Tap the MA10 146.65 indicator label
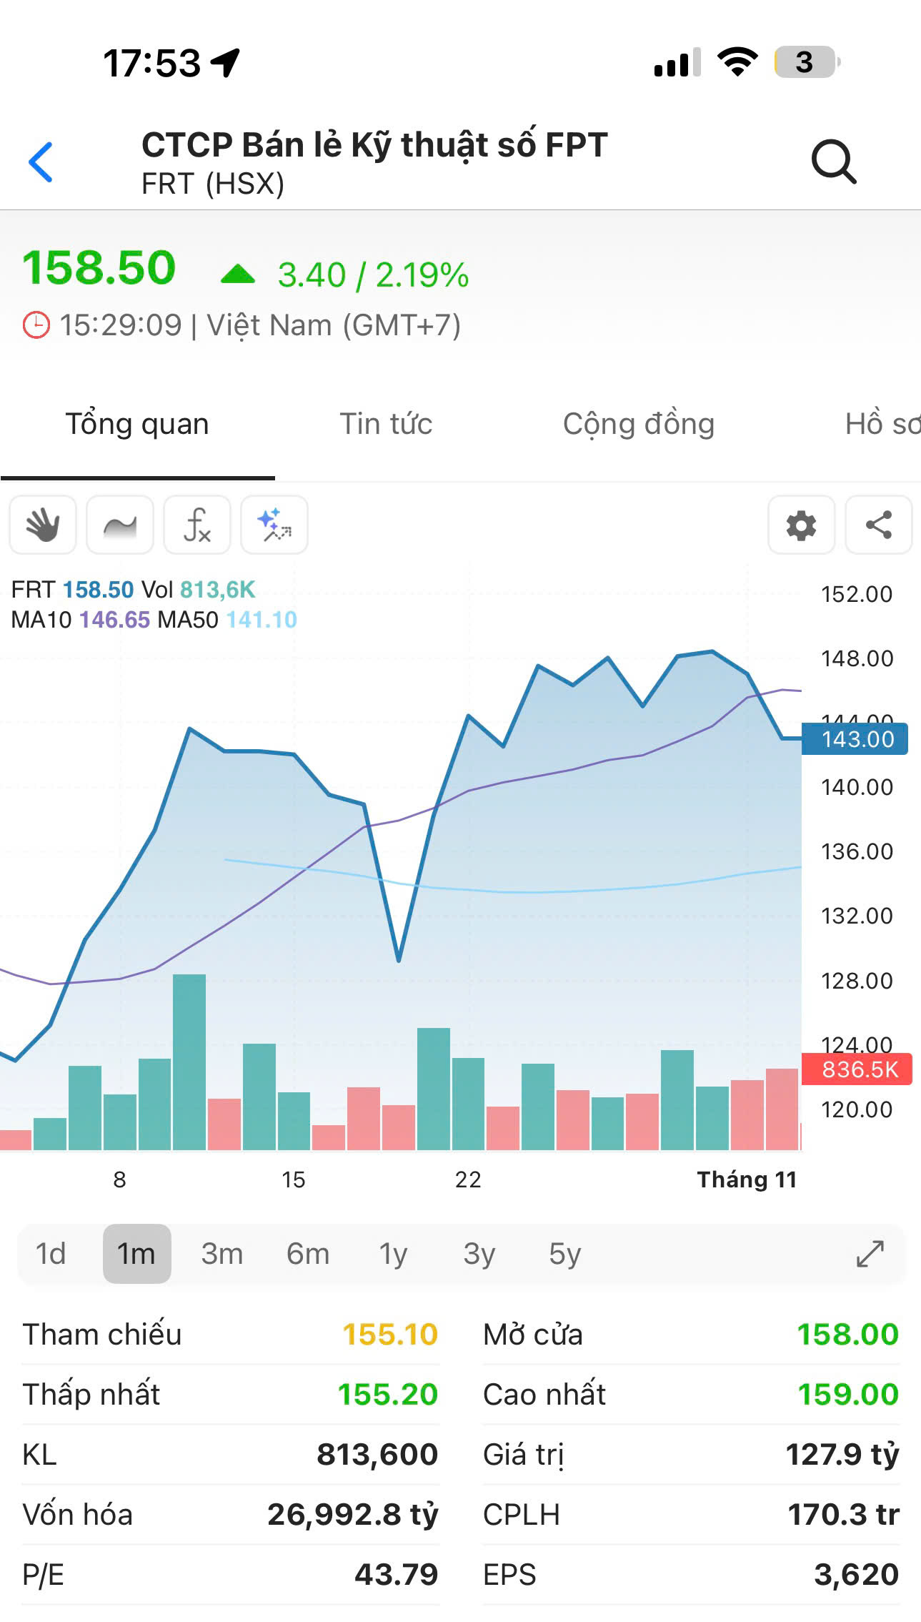 [x=81, y=620]
